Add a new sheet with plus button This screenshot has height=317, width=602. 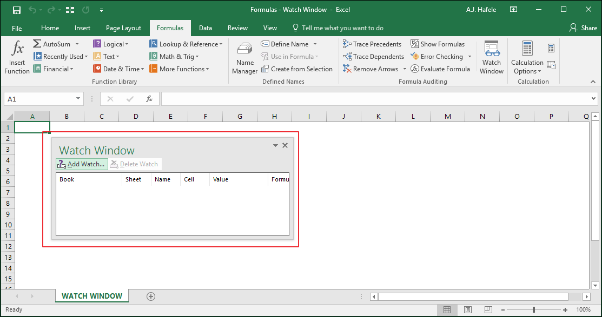(151, 296)
